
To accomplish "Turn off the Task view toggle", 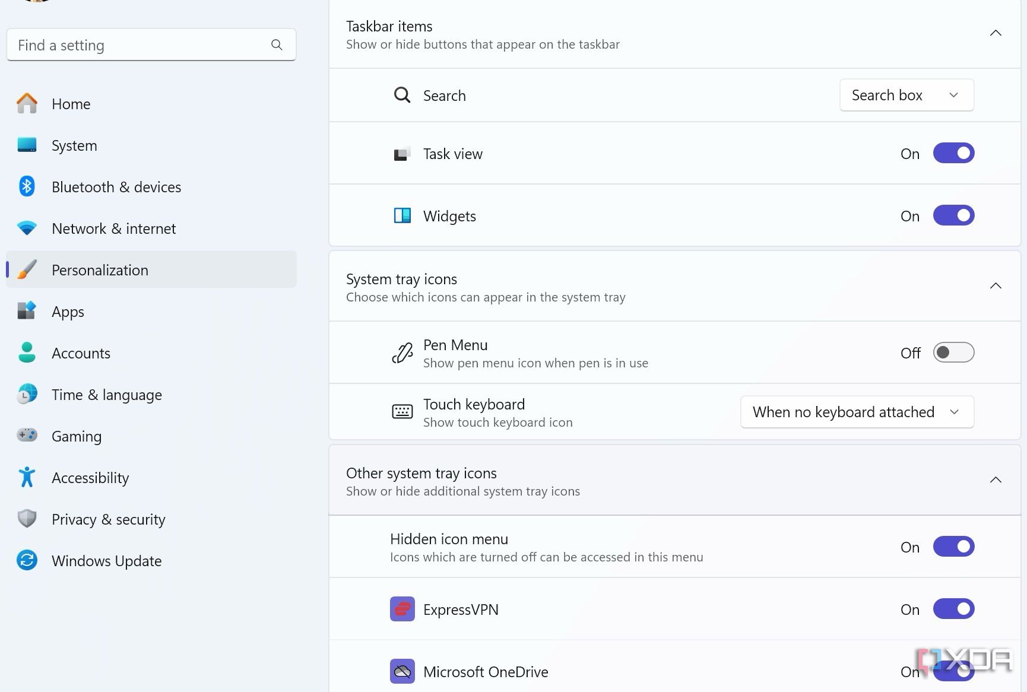I will click(953, 153).
